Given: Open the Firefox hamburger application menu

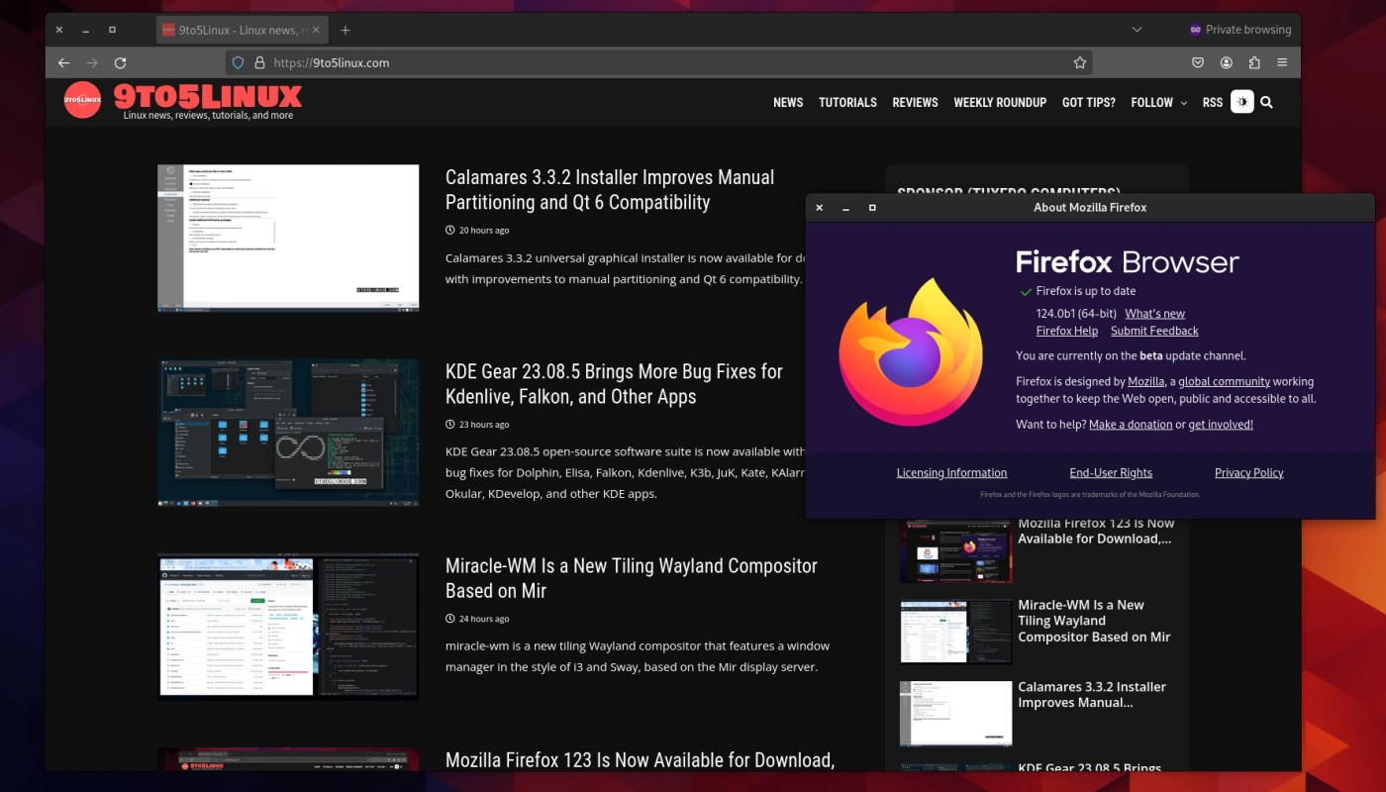Looking at the screenshot, I should coord(1282,62).
